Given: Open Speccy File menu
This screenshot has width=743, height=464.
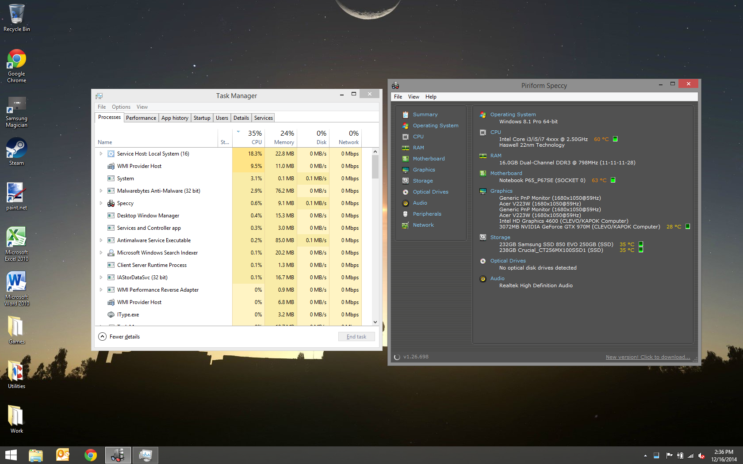Looking at the screenshot, I should [x=398, y=97].
